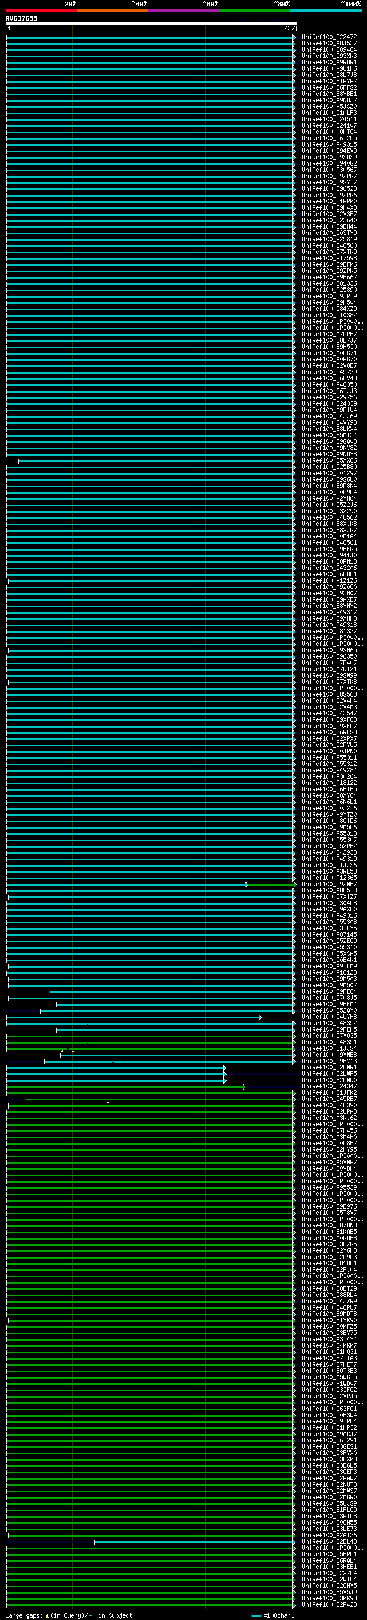Screen dimensions: 367x1620
Task: Select the UniRef100_A3RE53 label
Action: pos(329,872)
